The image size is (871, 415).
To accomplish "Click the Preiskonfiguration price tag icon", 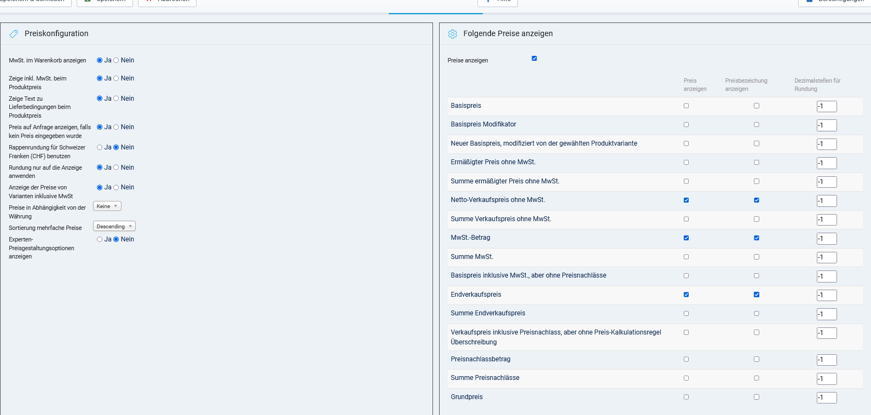I will tap(14, 34).
